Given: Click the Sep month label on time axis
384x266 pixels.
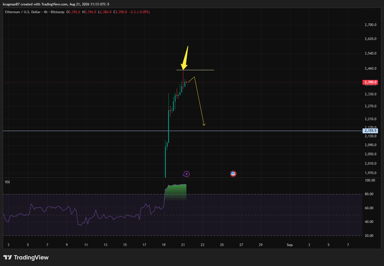Looking at the screenshot, I should (x=290, y=245).
